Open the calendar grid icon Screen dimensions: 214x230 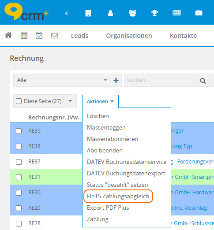click(24, 35)
